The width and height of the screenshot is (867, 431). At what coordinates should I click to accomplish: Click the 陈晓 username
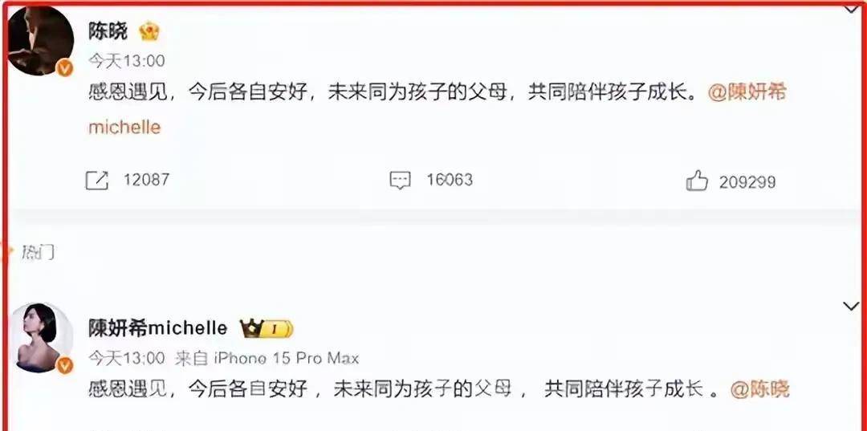pos(108,31)
